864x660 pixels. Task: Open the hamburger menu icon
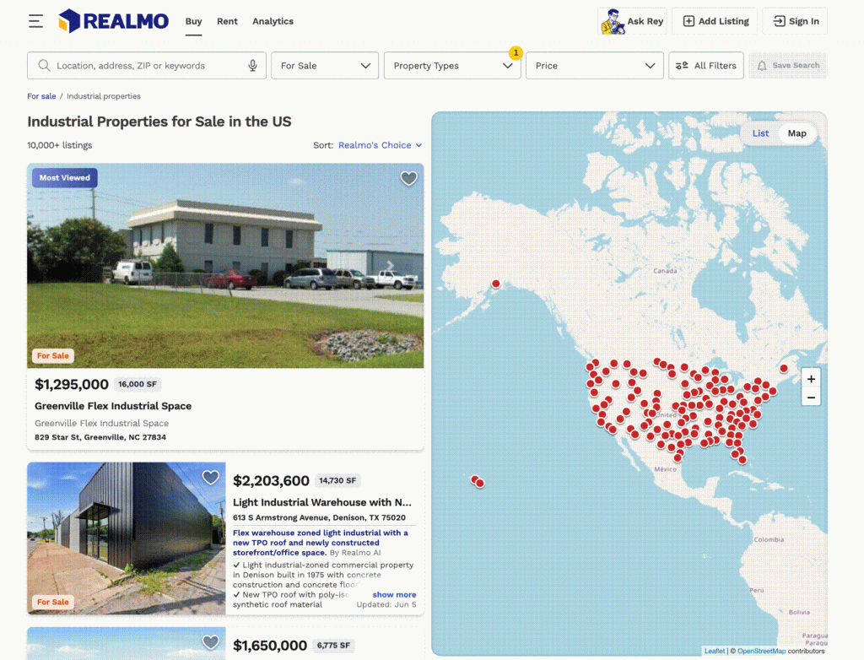click(x=35, y=21)
